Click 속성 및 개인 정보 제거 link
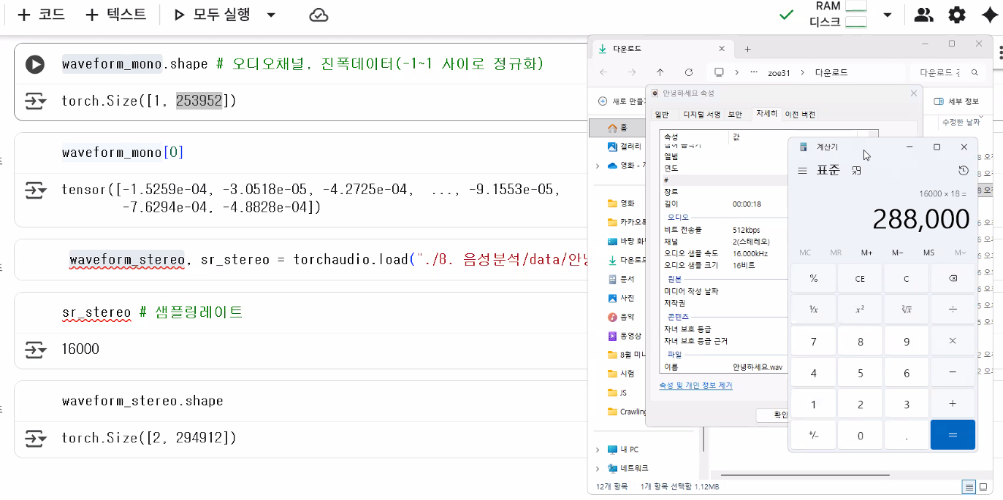The image size is (1003, 500). point(695,385)
